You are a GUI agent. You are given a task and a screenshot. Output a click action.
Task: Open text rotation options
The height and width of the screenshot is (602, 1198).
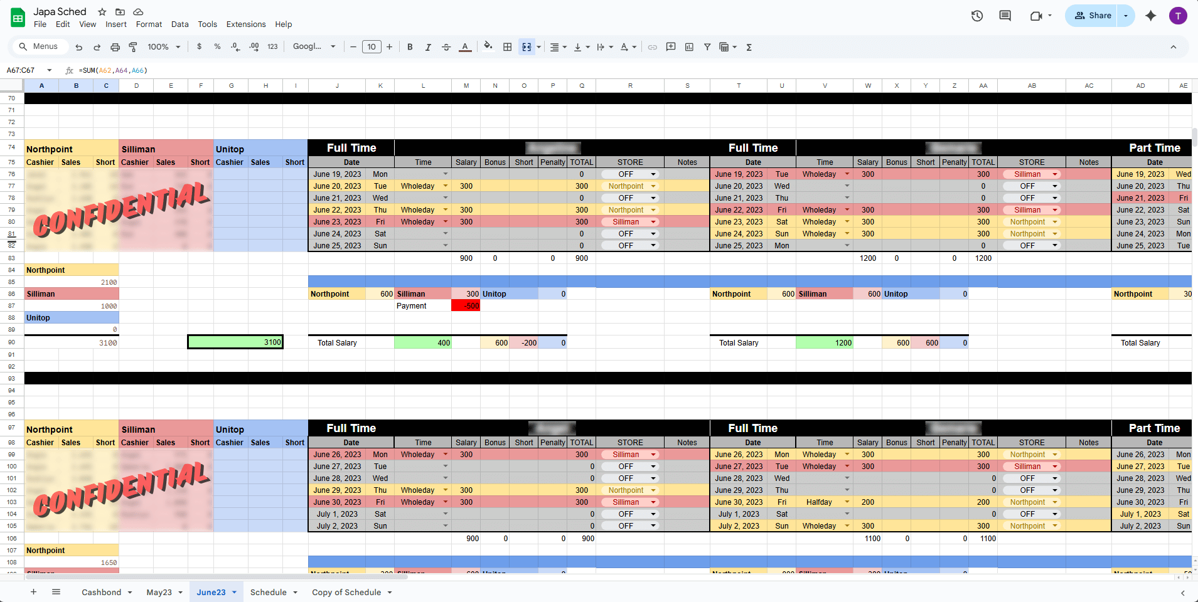click(628, 47)
